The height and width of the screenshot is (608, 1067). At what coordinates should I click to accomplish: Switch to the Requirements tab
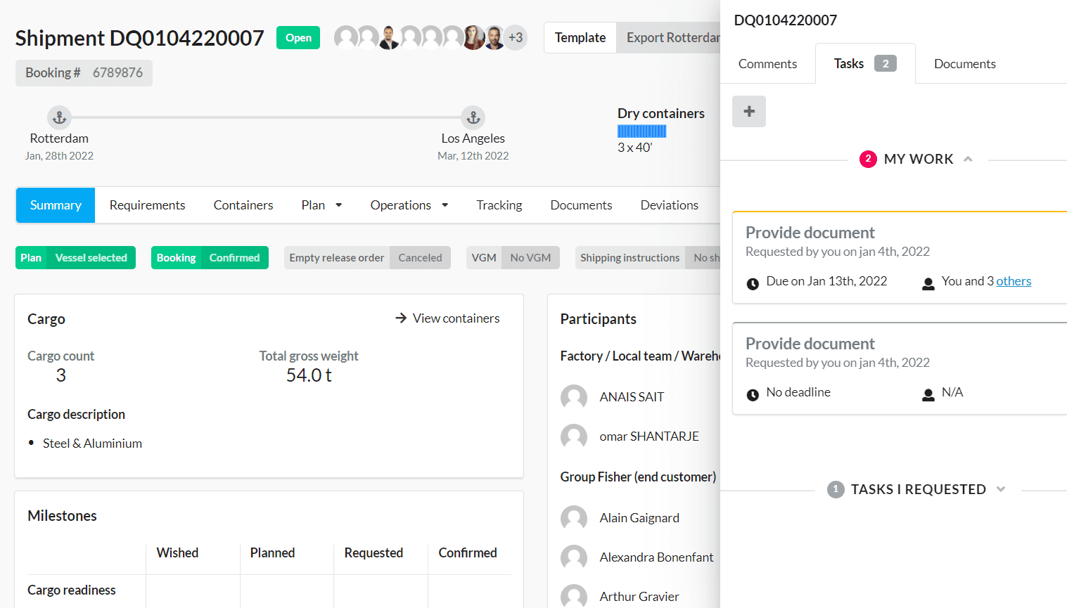click(147, 205)
